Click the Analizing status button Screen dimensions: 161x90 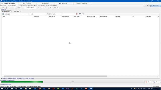tap(155, 6)
